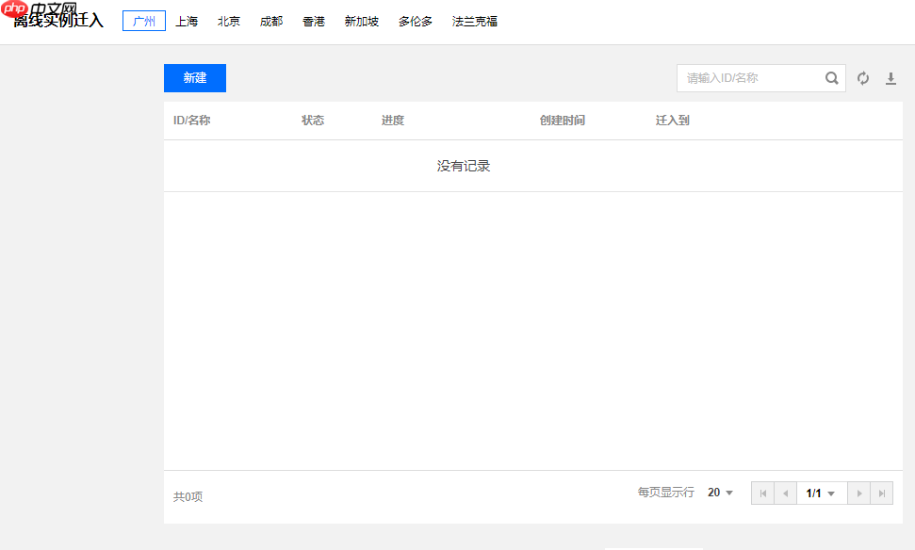
Task: Open the 多伦多 region tab
Action: point(413,20)
